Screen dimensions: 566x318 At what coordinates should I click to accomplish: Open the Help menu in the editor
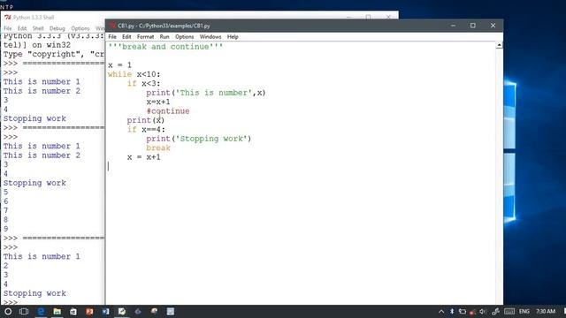233,37
